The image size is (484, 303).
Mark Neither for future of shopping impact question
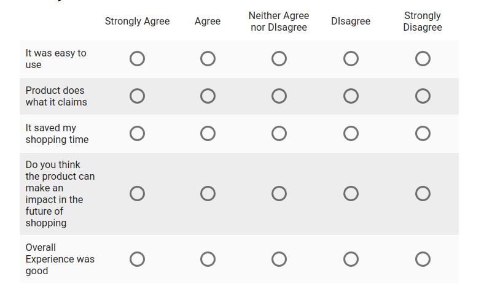[x=279, y=193]
